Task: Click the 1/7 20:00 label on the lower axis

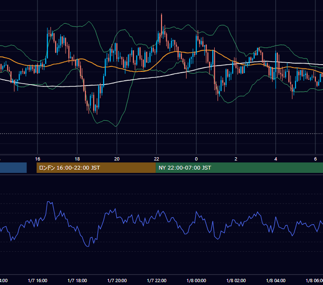Action: pyautogui.click(x=117, y=280)
